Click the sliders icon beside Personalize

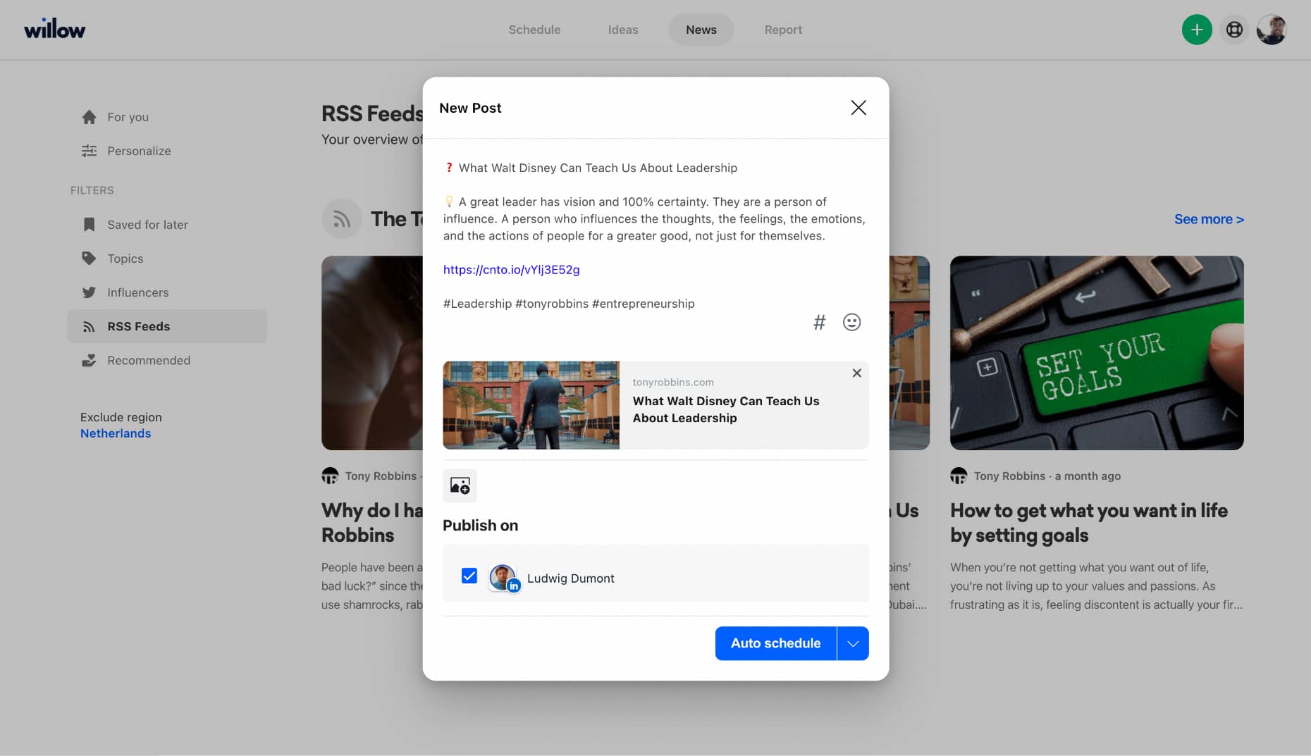click(x=89, y=151)
